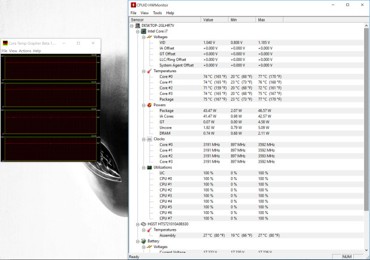Click the DESKTOP-2GLHR7V computer icon
370x260 pixels.
click(x=138, y=26)
